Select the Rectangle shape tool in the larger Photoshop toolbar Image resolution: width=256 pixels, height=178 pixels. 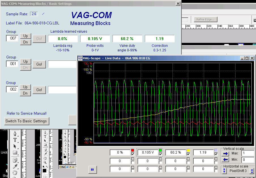point(15,153)
